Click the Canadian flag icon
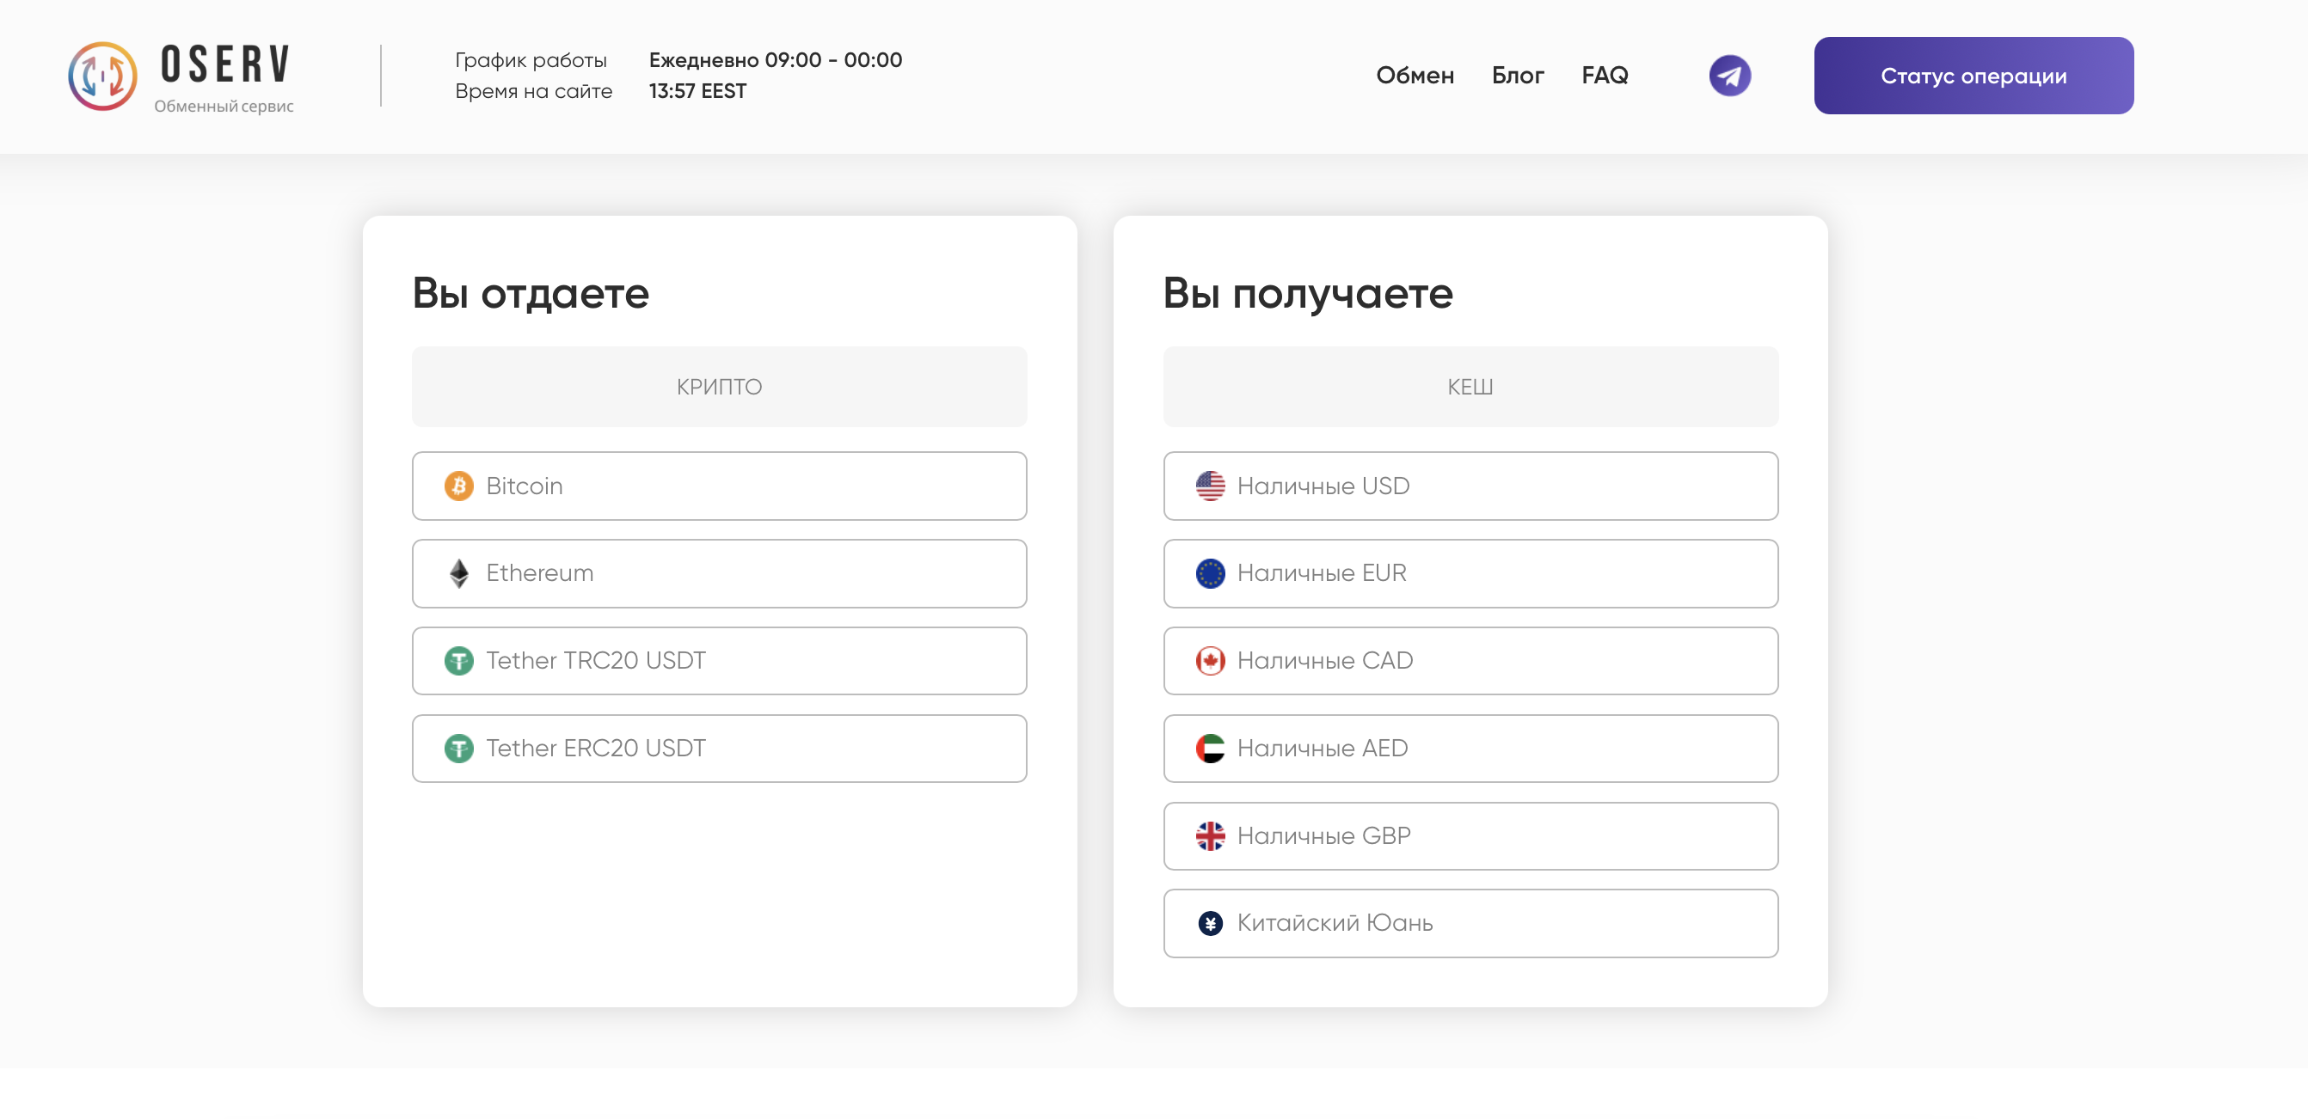 click(x=1210, y=661)
